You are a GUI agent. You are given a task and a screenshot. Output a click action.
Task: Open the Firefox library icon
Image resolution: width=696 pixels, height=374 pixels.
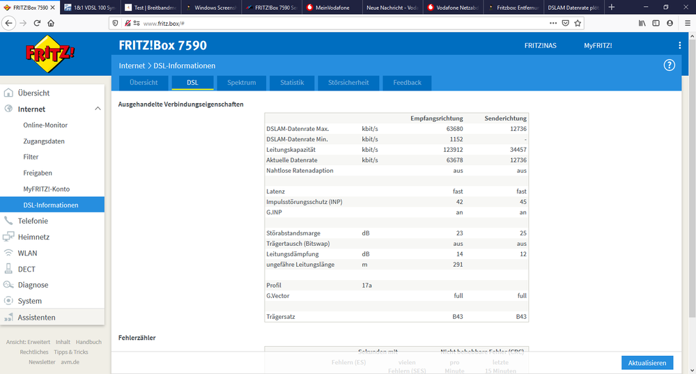coord(642,23)
